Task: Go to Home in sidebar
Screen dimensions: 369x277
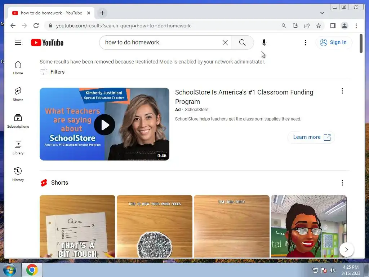Action: 18,68
